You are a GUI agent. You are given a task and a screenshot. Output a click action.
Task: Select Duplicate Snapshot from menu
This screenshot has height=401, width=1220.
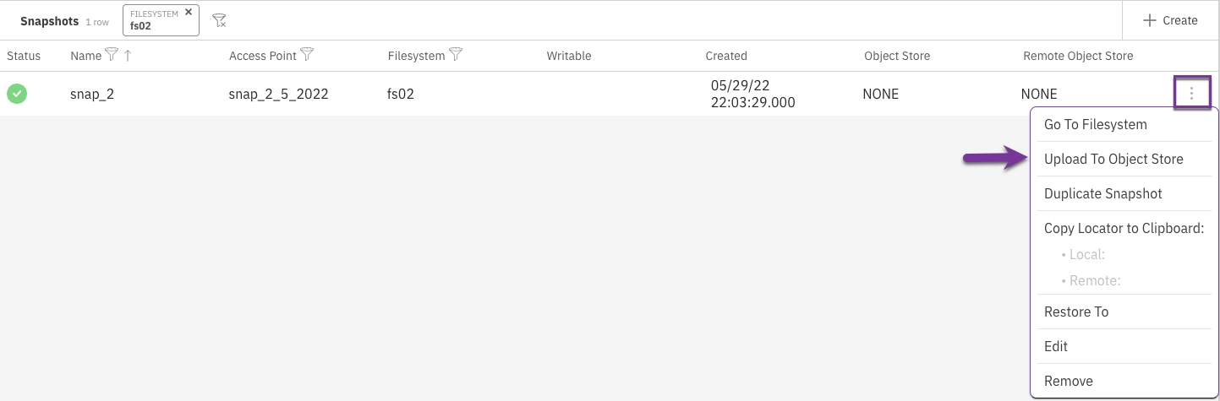(x=1102, y=194)
